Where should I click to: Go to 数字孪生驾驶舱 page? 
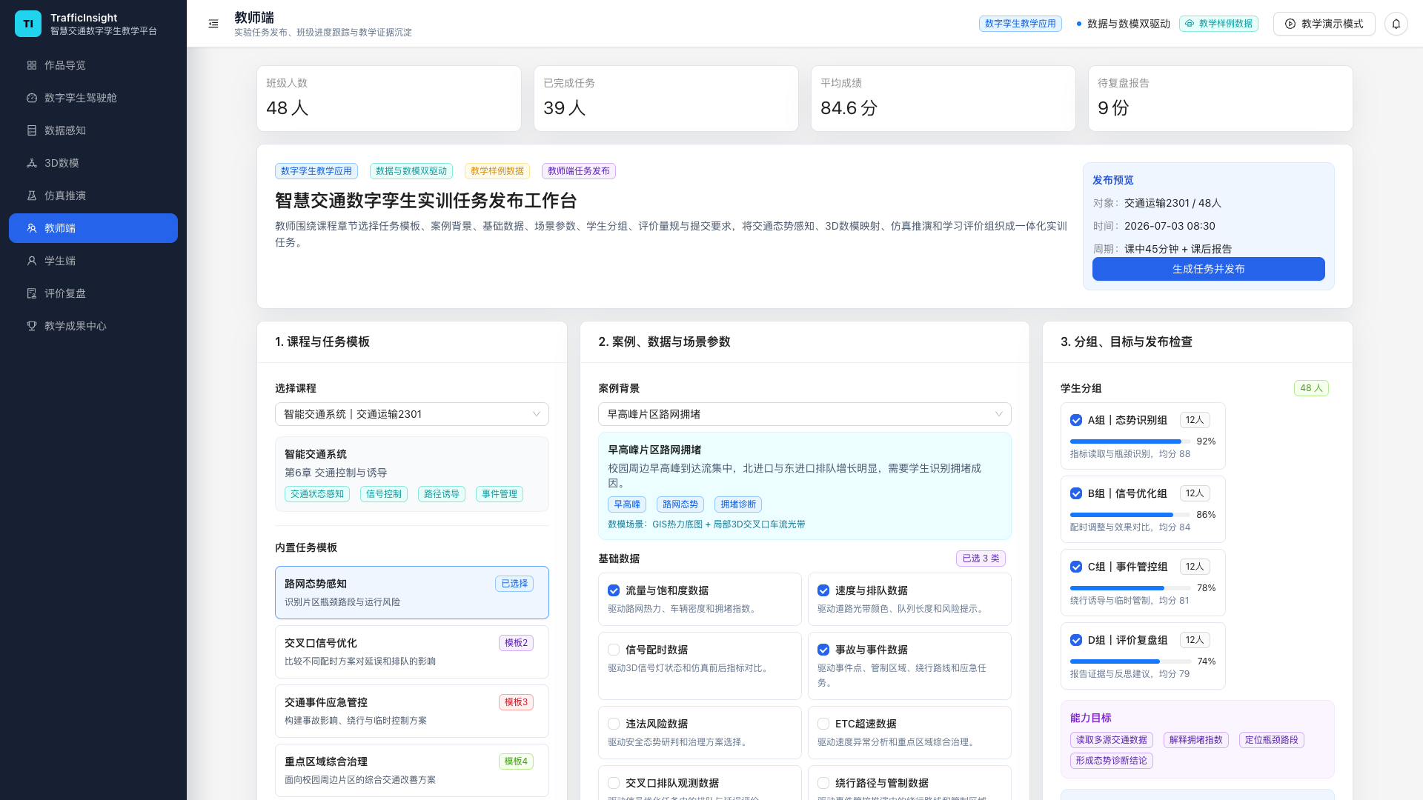[93, 98]
